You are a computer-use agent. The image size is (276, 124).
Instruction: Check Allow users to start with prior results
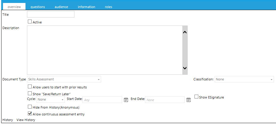click(x=30, y=87)
